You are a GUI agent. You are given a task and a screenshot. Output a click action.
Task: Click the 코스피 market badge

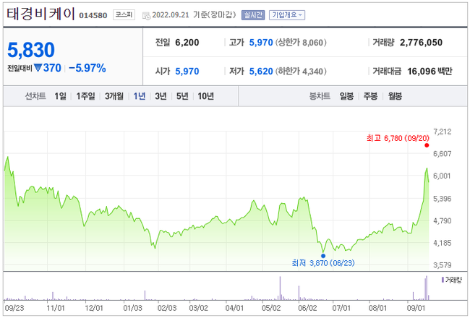click(124, 14)
